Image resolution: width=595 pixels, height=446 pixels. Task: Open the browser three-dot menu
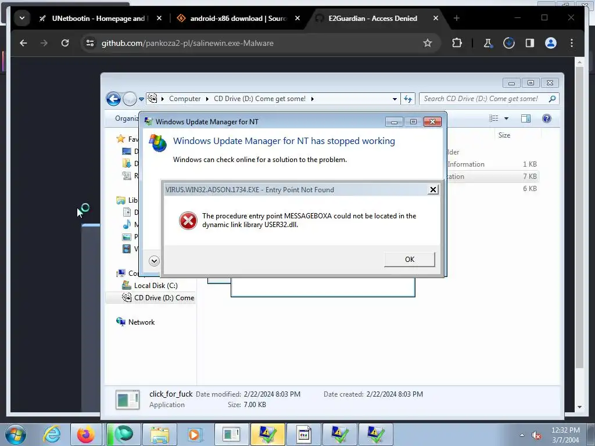pos(572,43)
